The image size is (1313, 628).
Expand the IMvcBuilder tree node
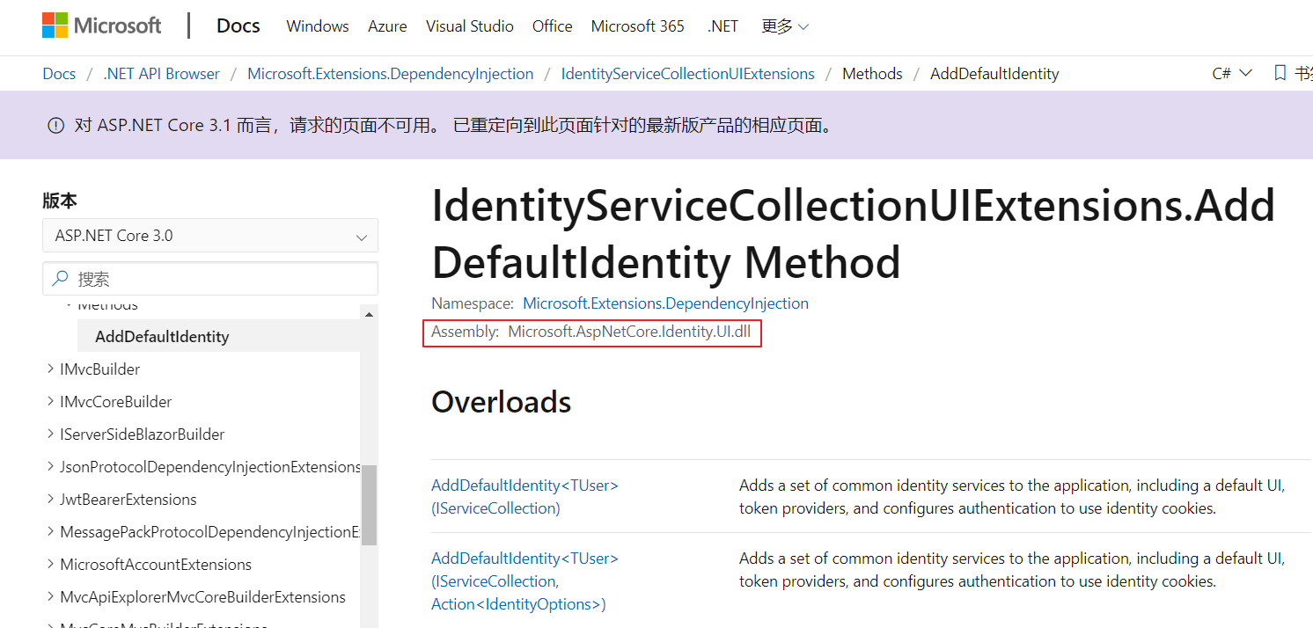(x=50, y=369)
